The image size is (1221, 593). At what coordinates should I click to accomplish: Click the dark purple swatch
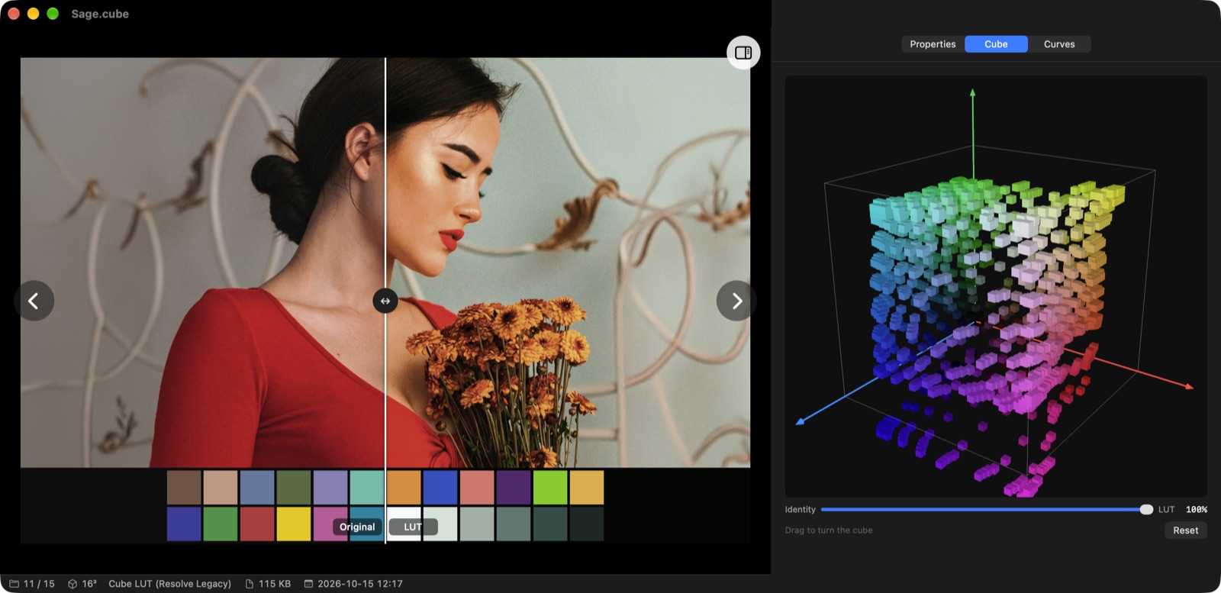click(514, 488)
